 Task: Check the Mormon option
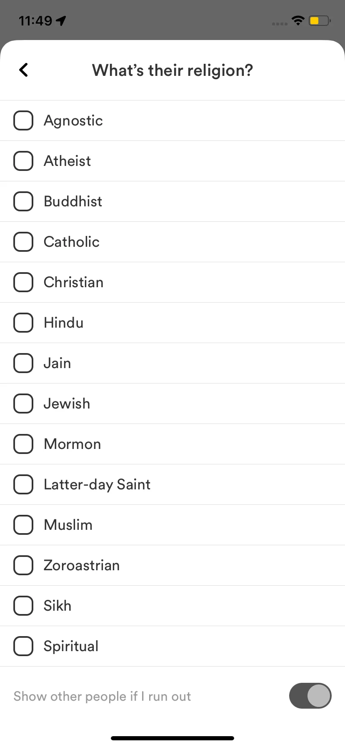click(x=23, y=444)
